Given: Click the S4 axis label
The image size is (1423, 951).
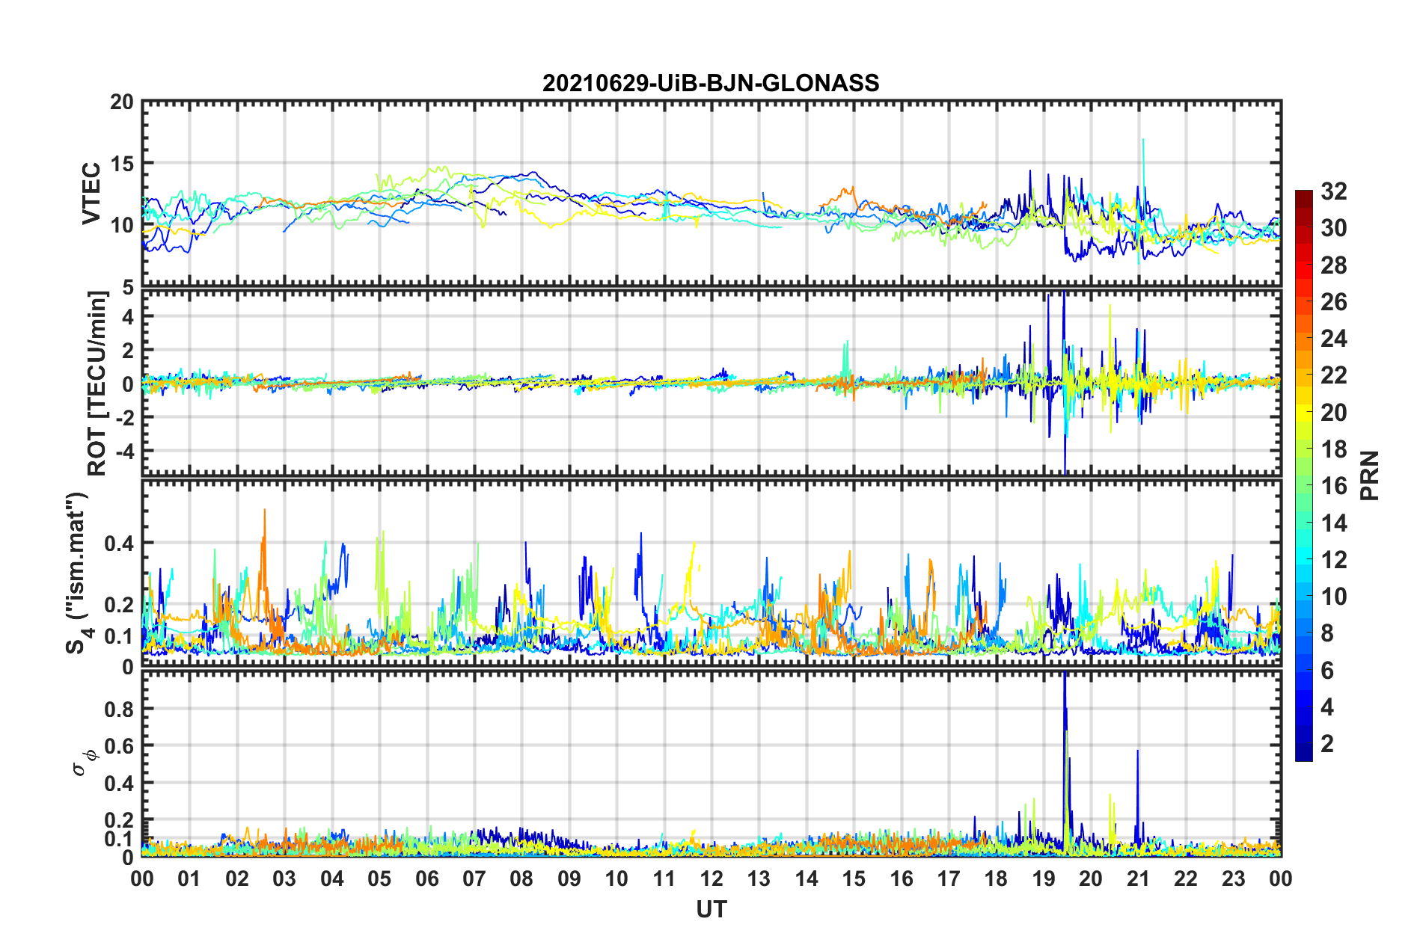Looking at the screenshot, I should 77,573.
